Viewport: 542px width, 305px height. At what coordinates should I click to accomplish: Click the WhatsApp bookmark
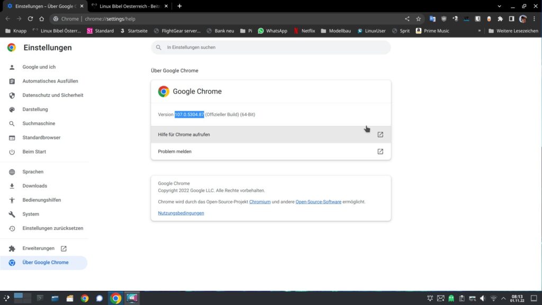pos(273,31)
